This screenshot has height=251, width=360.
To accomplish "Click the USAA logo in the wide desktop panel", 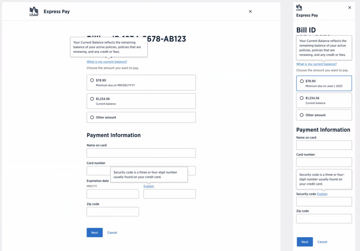I will point(34,12).
